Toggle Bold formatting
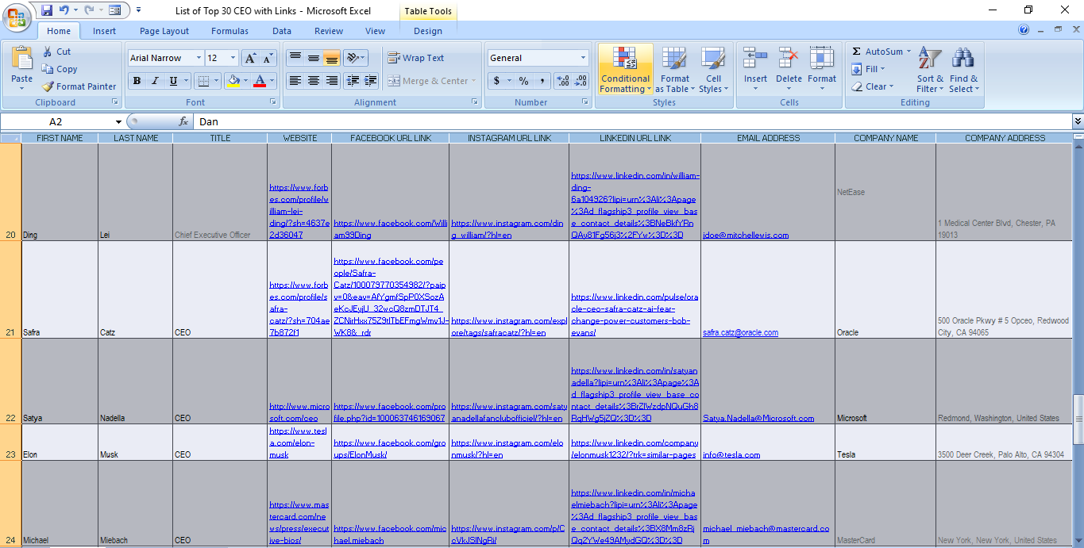Image resolution: width=1084 pixels, height=548 pixels. pos(137,81)
